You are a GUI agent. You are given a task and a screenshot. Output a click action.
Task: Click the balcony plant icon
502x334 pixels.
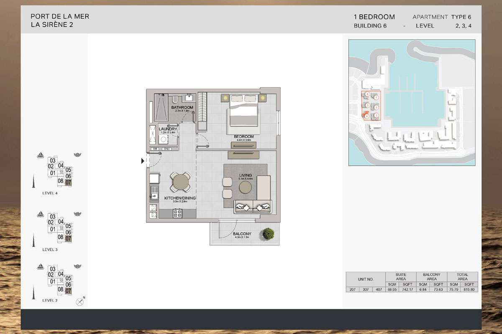pos(266,234)
